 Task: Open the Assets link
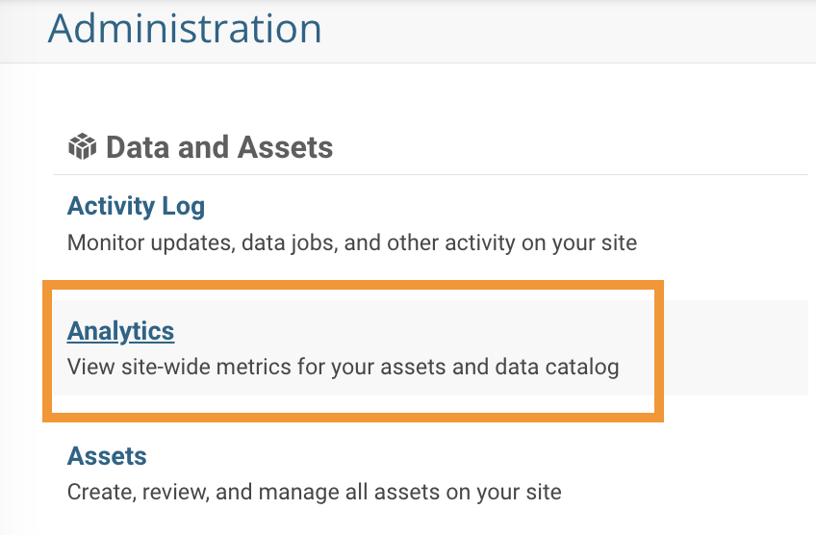[107, 456]
